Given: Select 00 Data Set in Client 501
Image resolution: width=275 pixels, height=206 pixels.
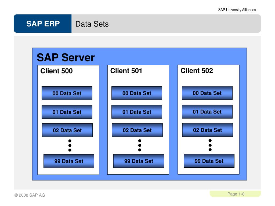Looking at the screenshot, I should point(137,93).
